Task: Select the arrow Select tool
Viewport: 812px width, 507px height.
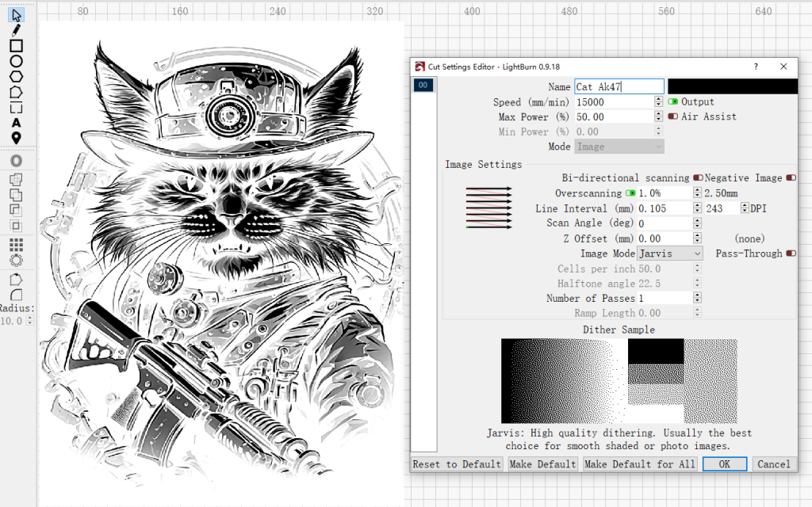Action: [16, 15]
